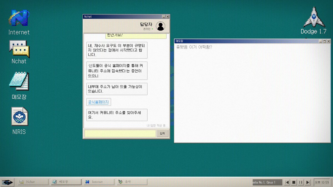Switch to 음악 in the taskbar

[x=132, y=182]
